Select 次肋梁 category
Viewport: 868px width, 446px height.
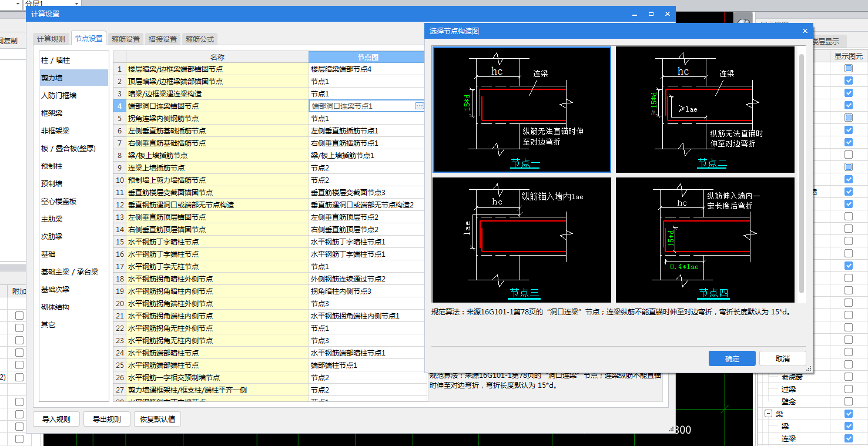[73, 236]
